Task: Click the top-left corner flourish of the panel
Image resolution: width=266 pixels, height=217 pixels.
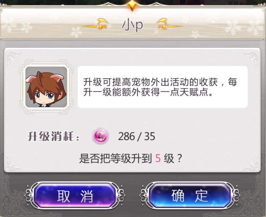Action: 13,59
